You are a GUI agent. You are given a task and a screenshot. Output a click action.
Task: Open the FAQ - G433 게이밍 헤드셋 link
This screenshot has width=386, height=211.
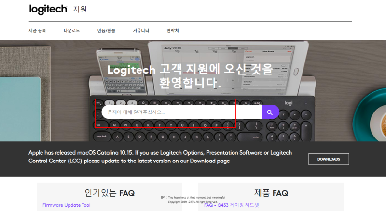(232, 205)
